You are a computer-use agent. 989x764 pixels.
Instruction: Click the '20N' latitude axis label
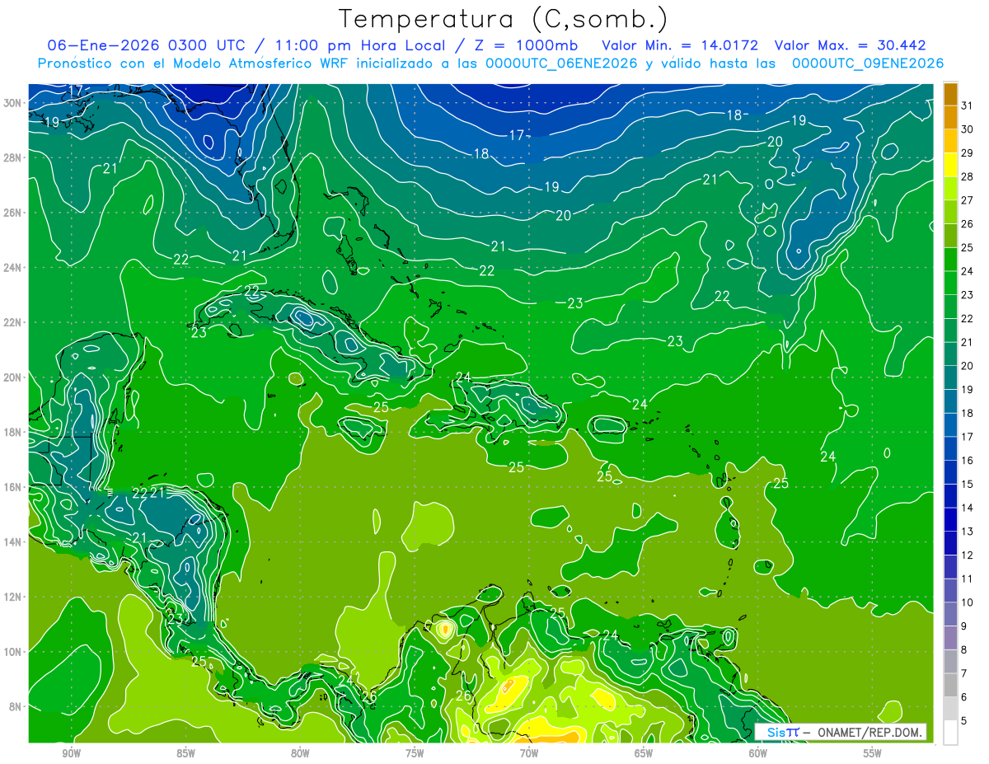click(13, 377)
